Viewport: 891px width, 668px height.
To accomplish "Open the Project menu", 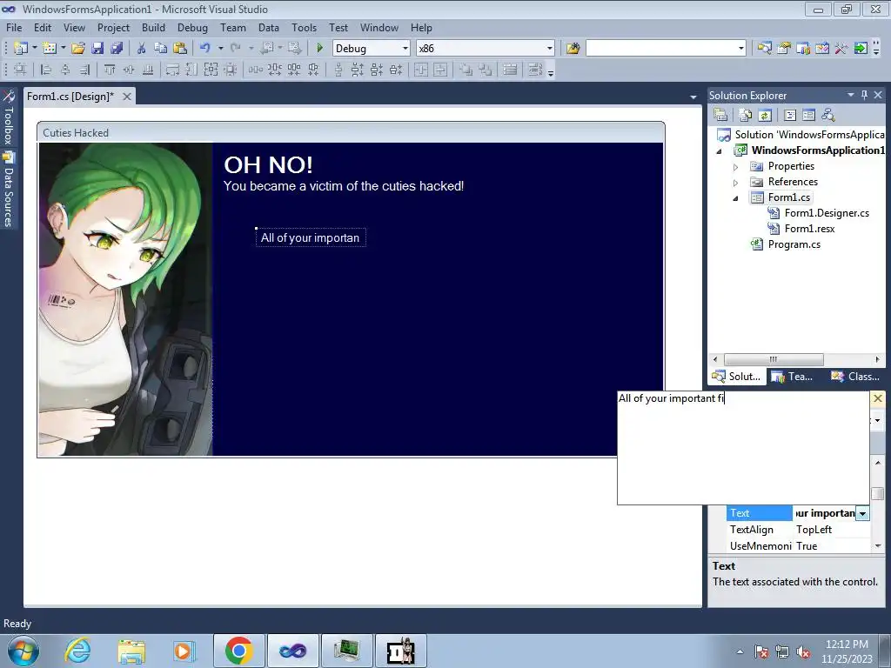I will coord(113,27).
